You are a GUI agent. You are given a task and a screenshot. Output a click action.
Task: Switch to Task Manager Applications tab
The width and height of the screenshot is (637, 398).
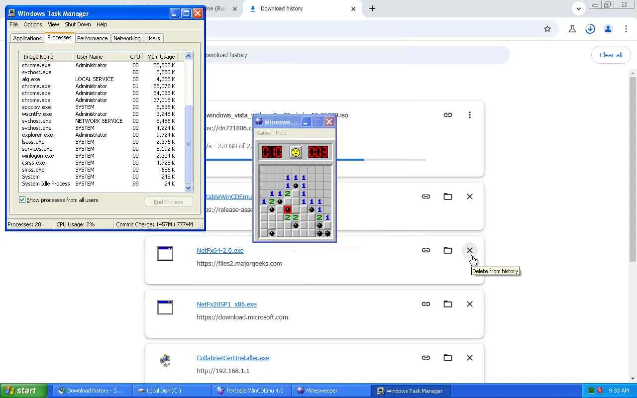27,38
